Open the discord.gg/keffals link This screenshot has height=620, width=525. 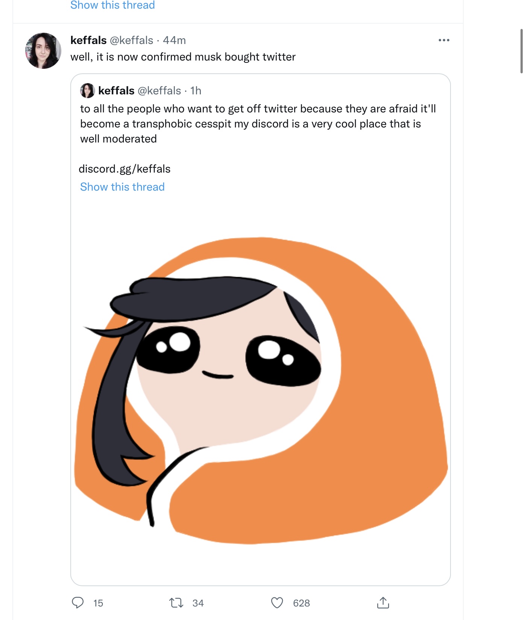click(x=124, y=169)
